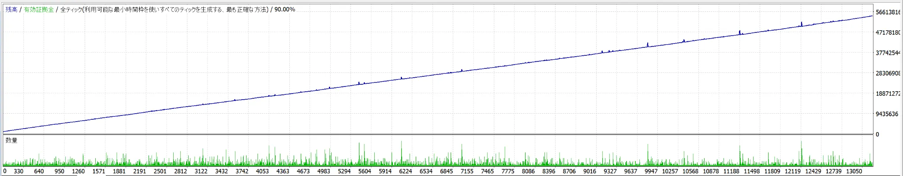Select trade number 4673 on axis
The image size is (903, 176).
(x=303, y=171)
